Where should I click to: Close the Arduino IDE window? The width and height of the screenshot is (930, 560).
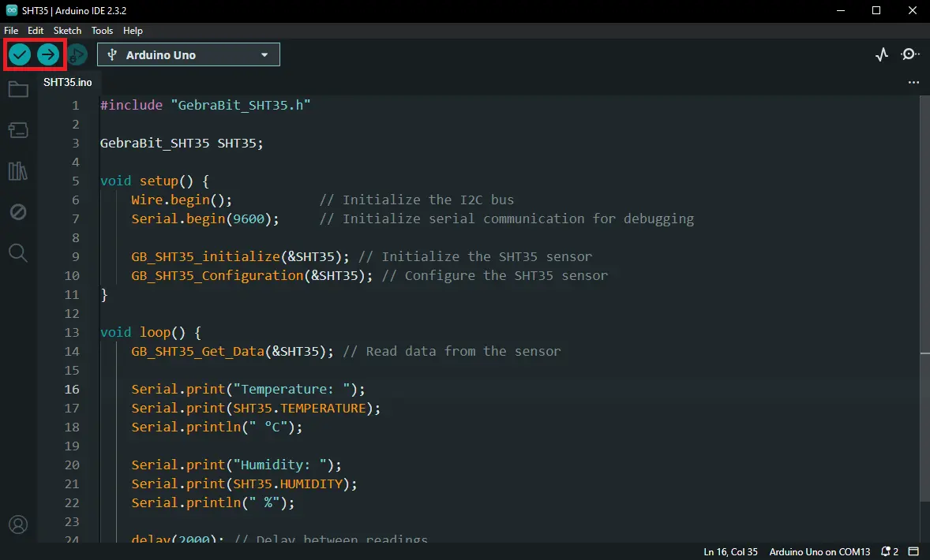point(912,11)
